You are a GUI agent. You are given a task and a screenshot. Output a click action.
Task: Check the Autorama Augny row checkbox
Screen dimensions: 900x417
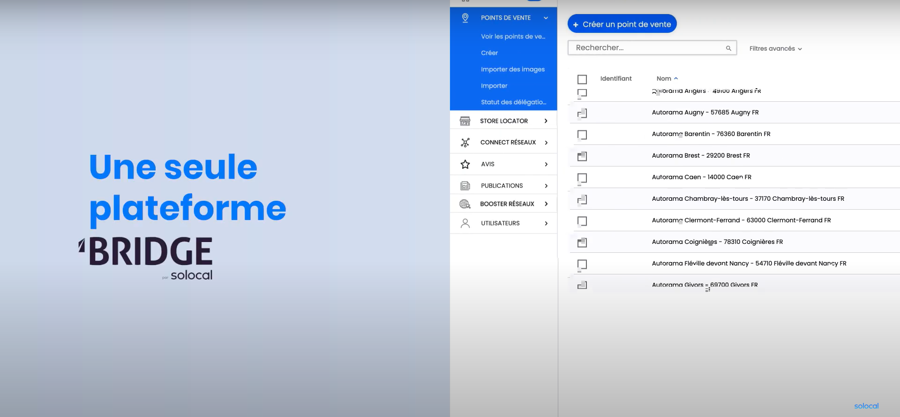[582, 113]
